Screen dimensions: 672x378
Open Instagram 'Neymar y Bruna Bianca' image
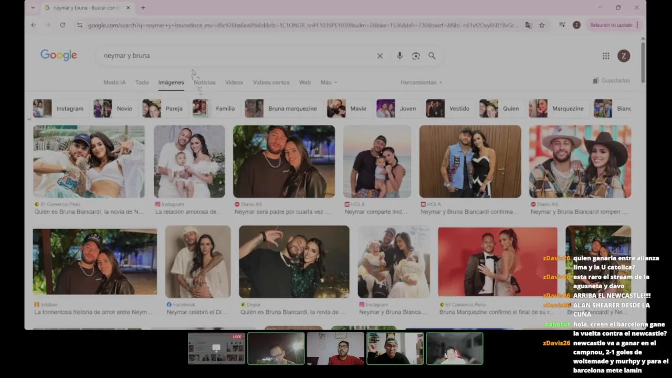coord(394,262)
